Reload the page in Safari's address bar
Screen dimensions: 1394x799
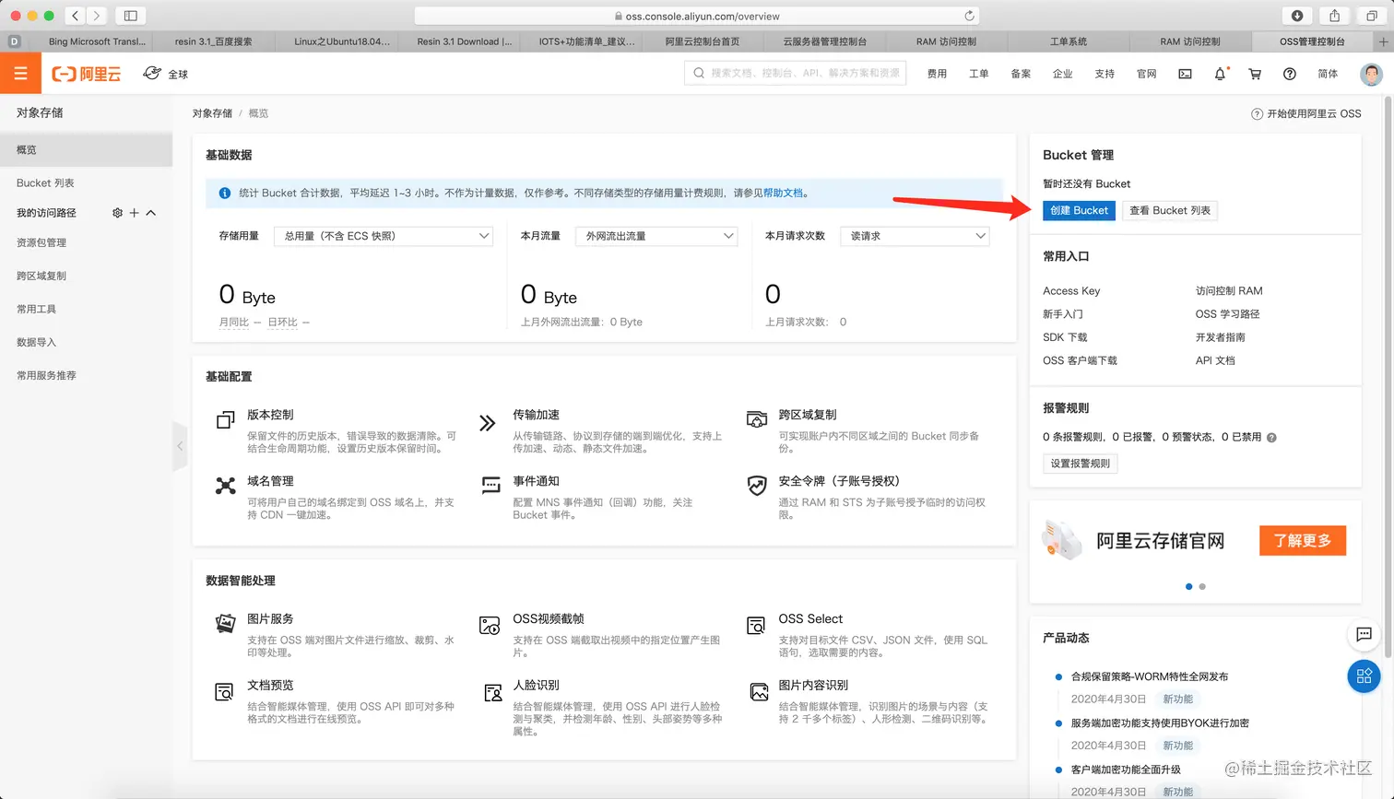coord(969,16)
